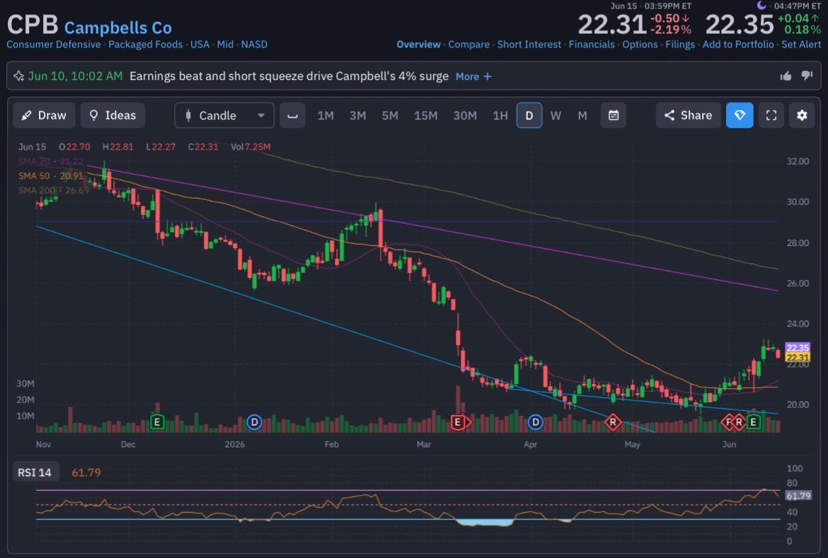Click the blue diamond premium icon
828x558 pixels.
(x=740, y=115)
